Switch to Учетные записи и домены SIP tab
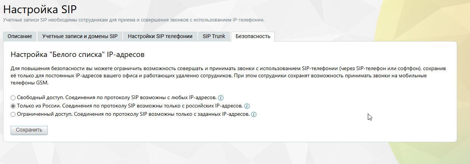 click(x=80, y=37)
